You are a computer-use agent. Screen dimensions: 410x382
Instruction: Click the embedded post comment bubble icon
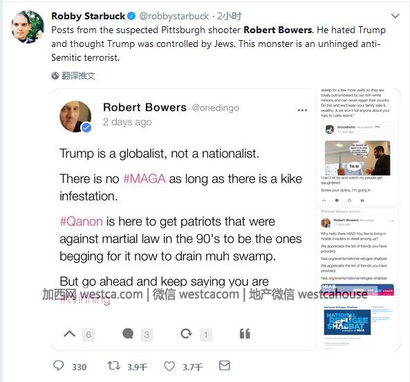click(128, 334)
